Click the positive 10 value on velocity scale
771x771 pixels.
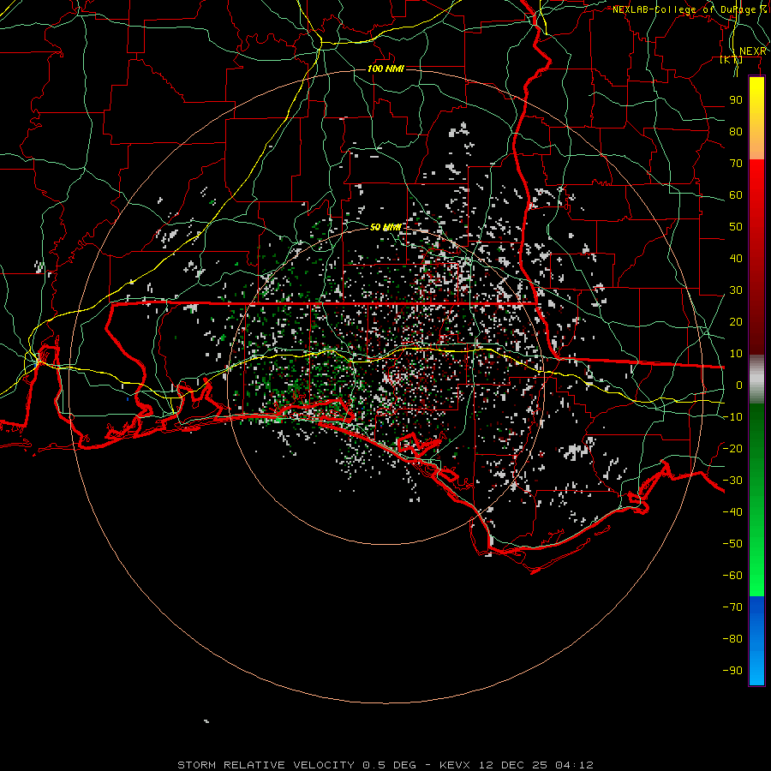(x=736, y=354)
